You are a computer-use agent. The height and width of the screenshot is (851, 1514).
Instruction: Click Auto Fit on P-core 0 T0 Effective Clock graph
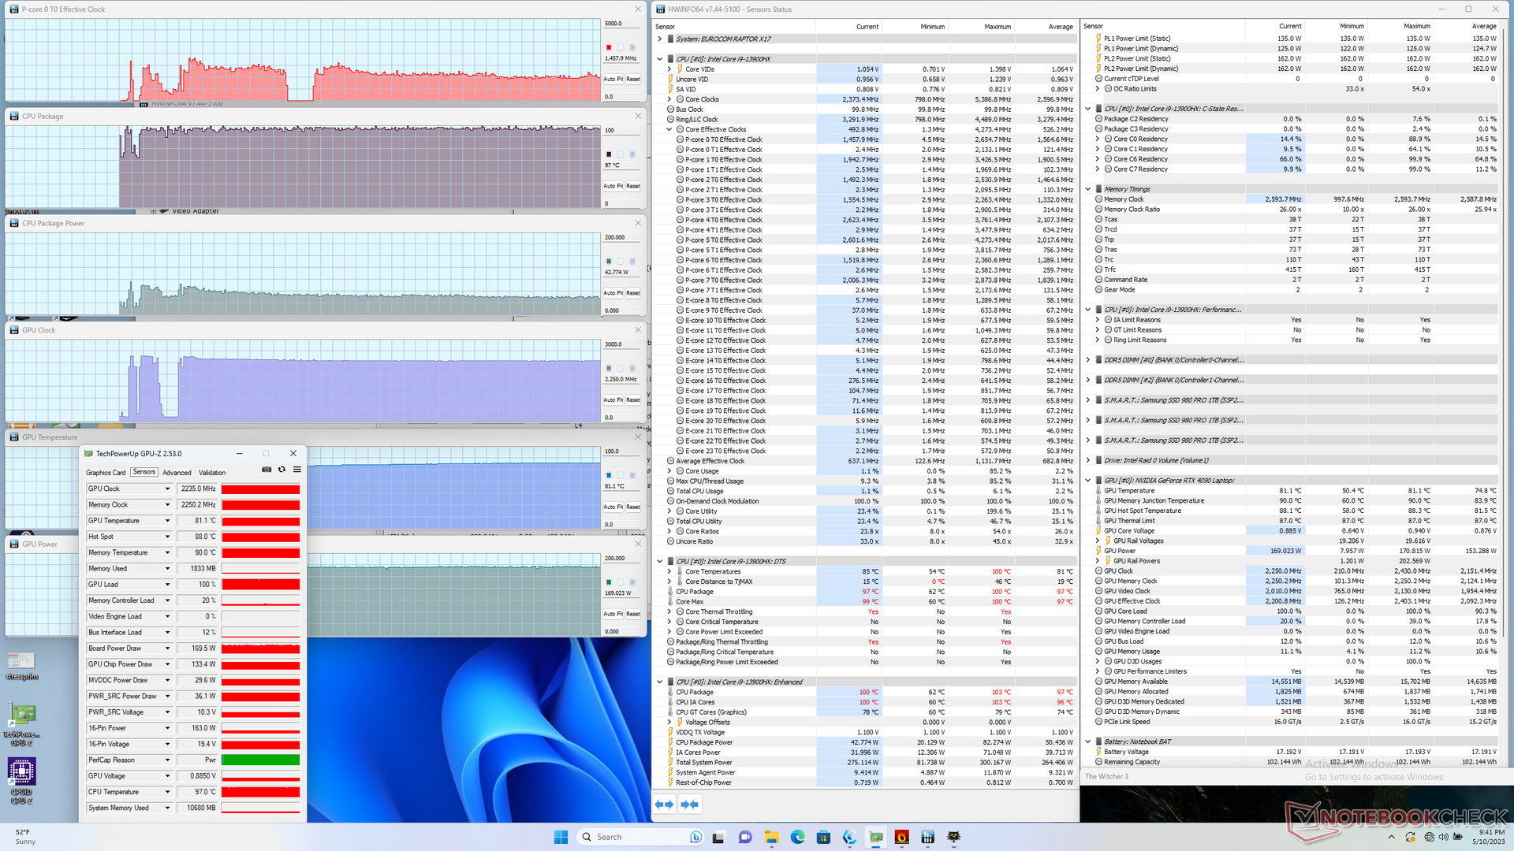pyautogui.click(x=613, y=80)
